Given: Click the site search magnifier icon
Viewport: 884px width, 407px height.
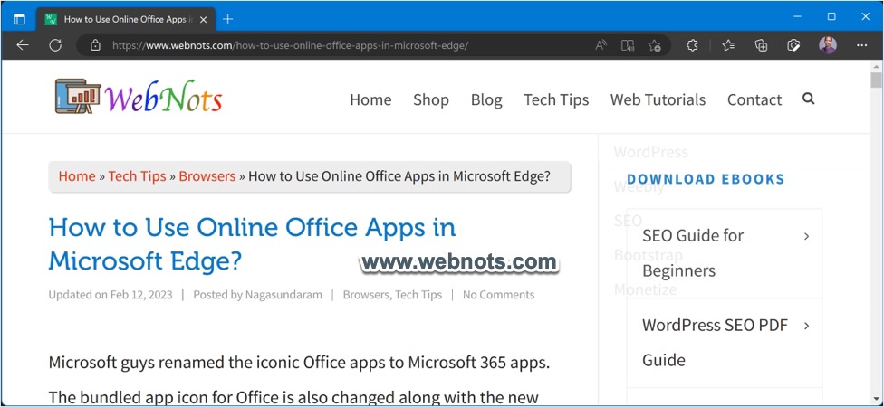Looking at the screenshot, I should click(x=808, y=99).
